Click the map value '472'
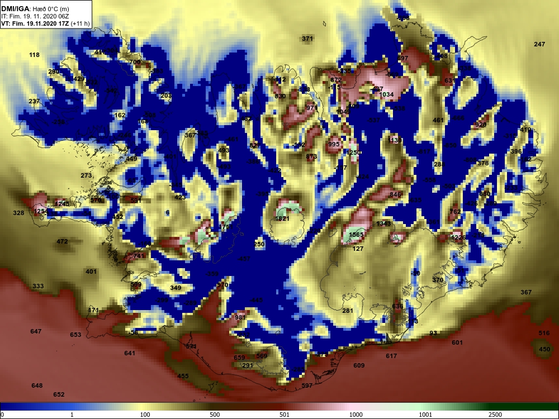The width and height of the screenshot is (559, 419). (62, 241)
